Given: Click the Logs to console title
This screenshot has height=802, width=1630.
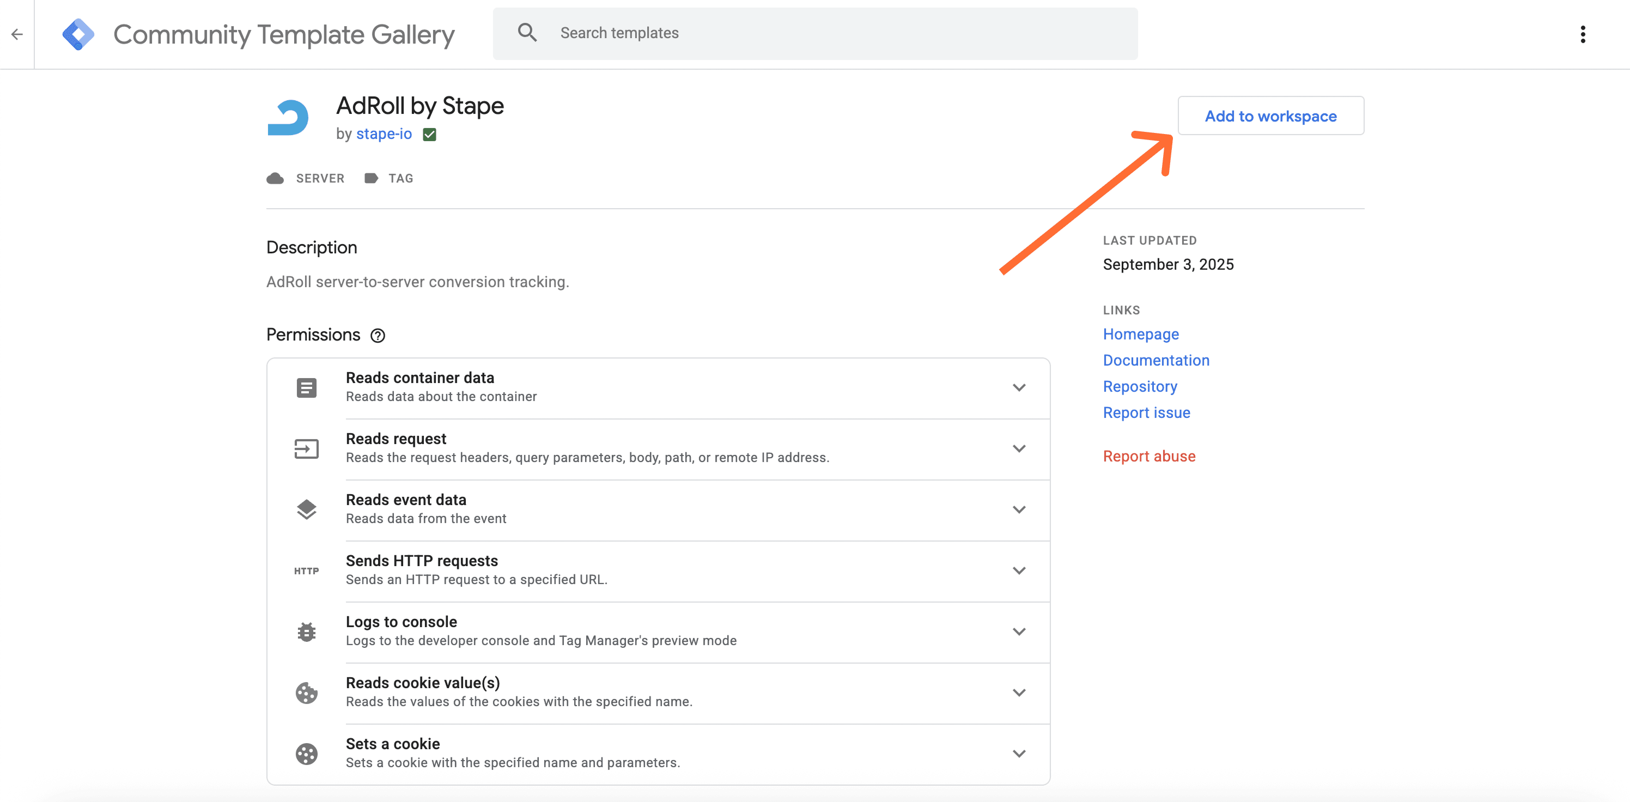Looking at the screenshot, I should pos(402,622).
